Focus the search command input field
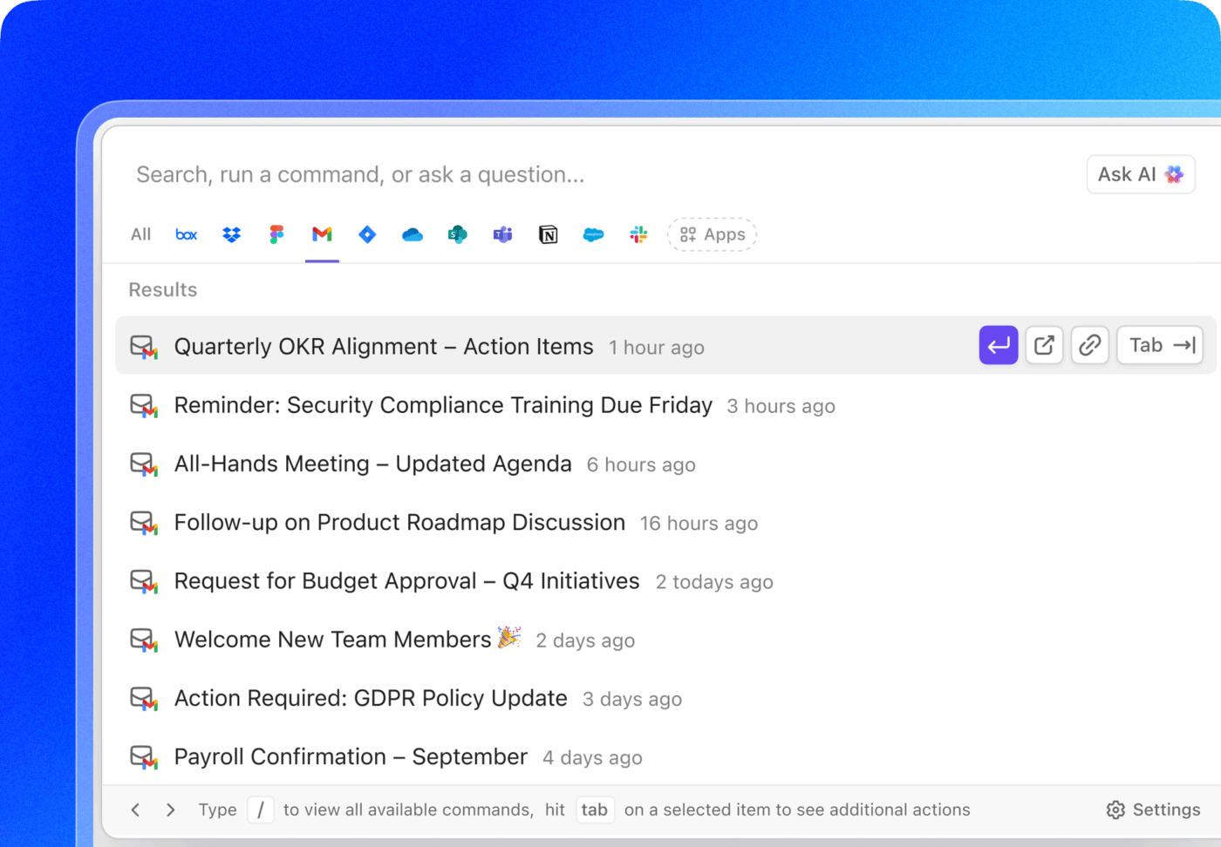The height and width of the screenshot is (847, 1221). [602, 174]
